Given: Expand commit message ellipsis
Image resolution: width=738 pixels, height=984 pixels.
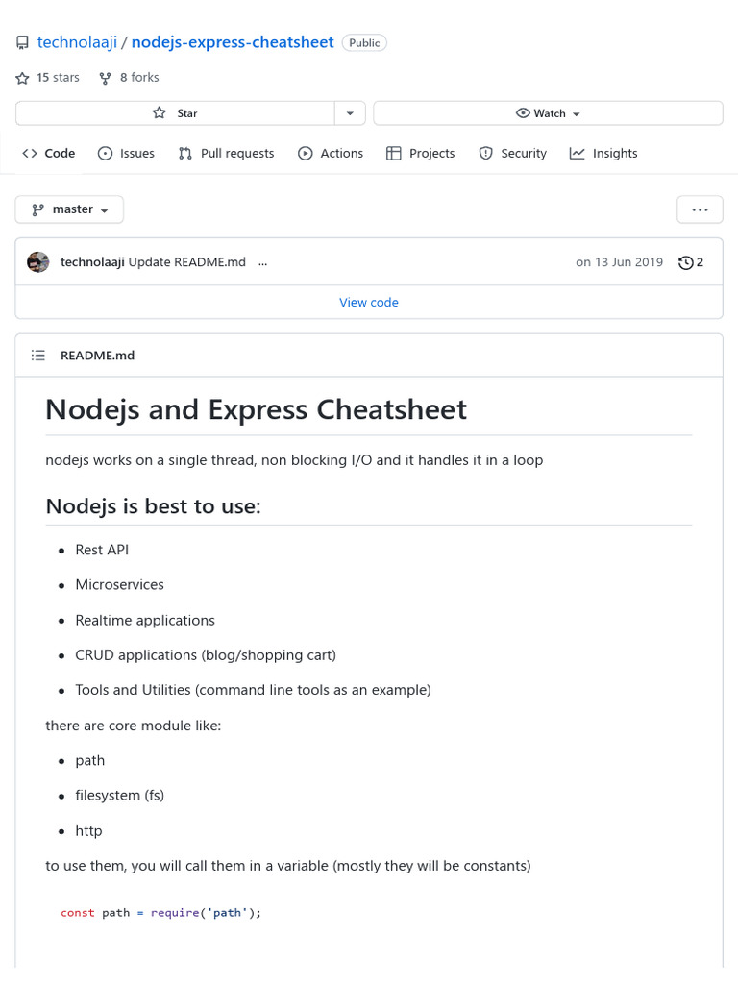Looking at the screenshot, I should pos(263,262).
